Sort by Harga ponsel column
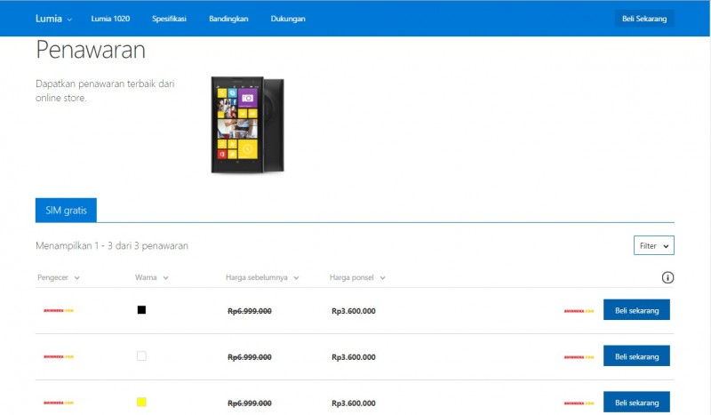Viewport: 711px width, 415px height. (x=357, y=277)
